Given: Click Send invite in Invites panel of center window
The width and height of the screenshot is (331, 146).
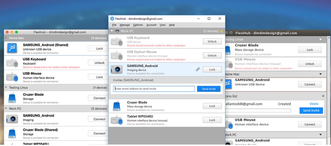Looking at the screenshot, I should [209, 89].
